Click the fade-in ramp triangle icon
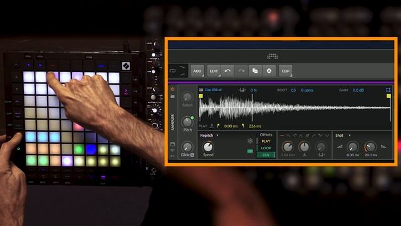This screenshot has width=401, height=226. pos(340,147)
